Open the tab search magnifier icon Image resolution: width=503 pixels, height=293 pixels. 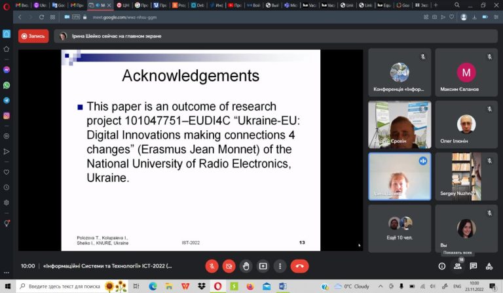click(x=456, y=5)
